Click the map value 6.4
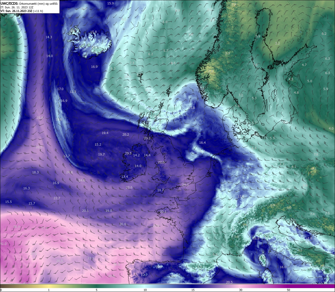The height and width of the screenshot is (292, 335). point(173,63)
